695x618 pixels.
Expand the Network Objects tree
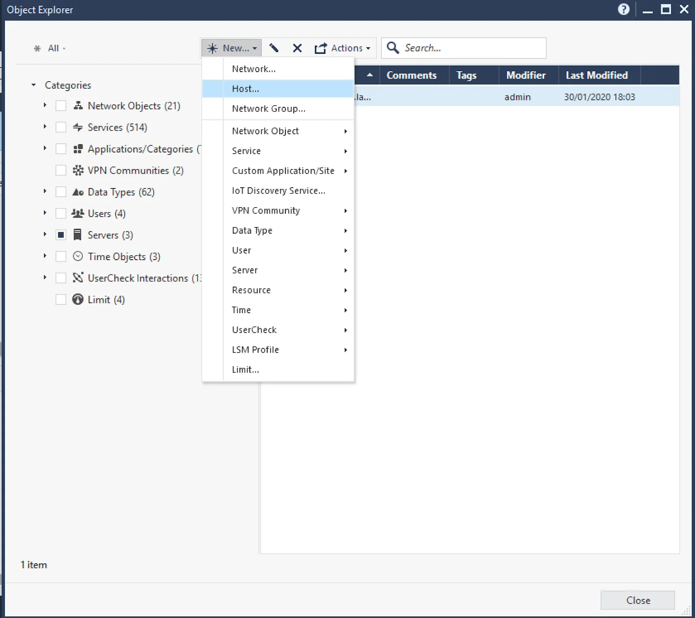click(45, 106)
